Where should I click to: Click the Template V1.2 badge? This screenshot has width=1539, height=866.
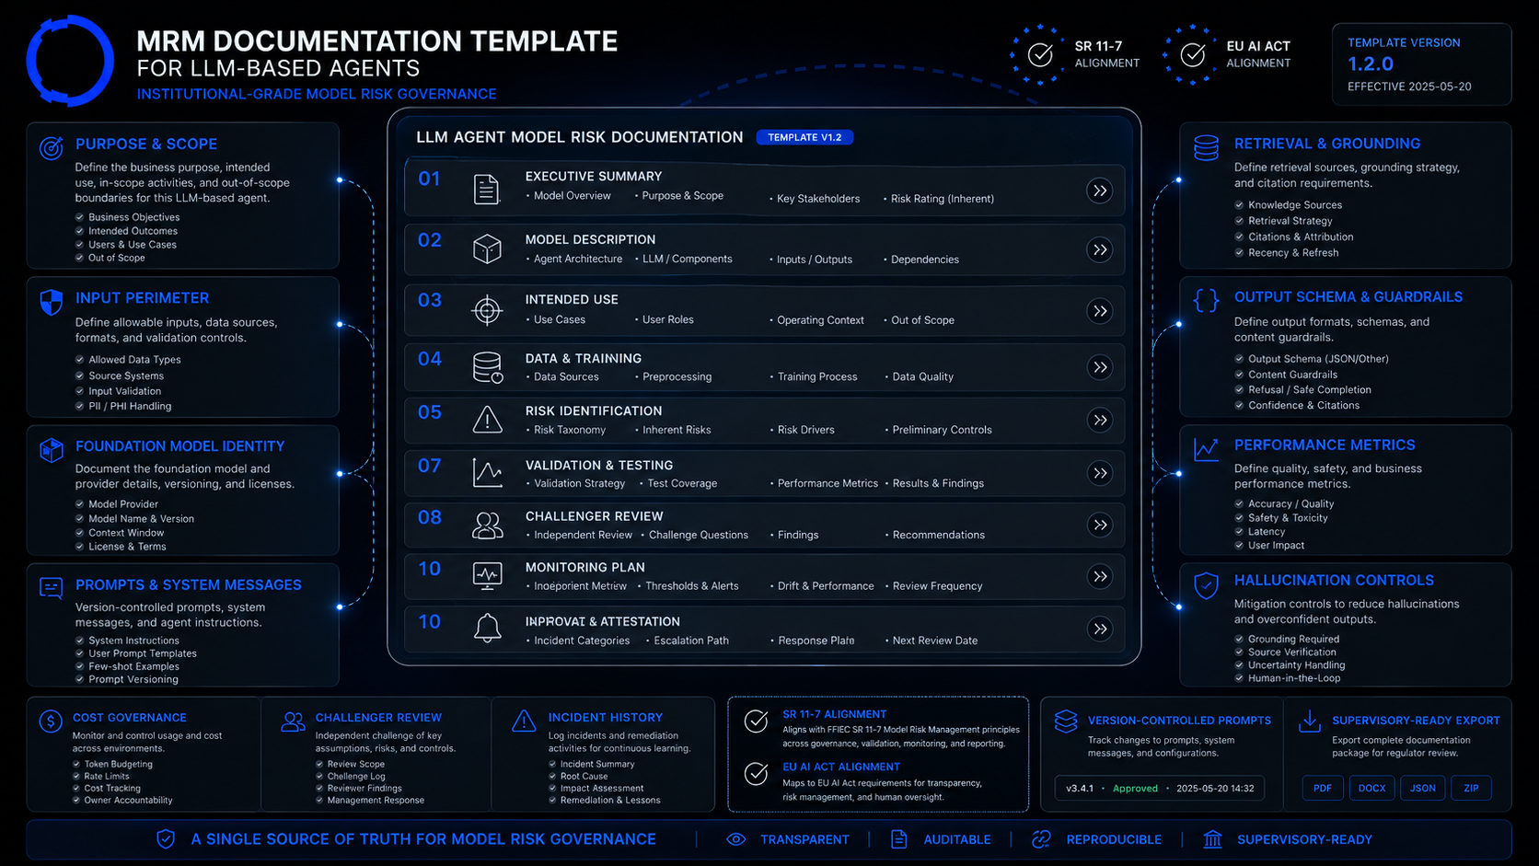[804, 137]
